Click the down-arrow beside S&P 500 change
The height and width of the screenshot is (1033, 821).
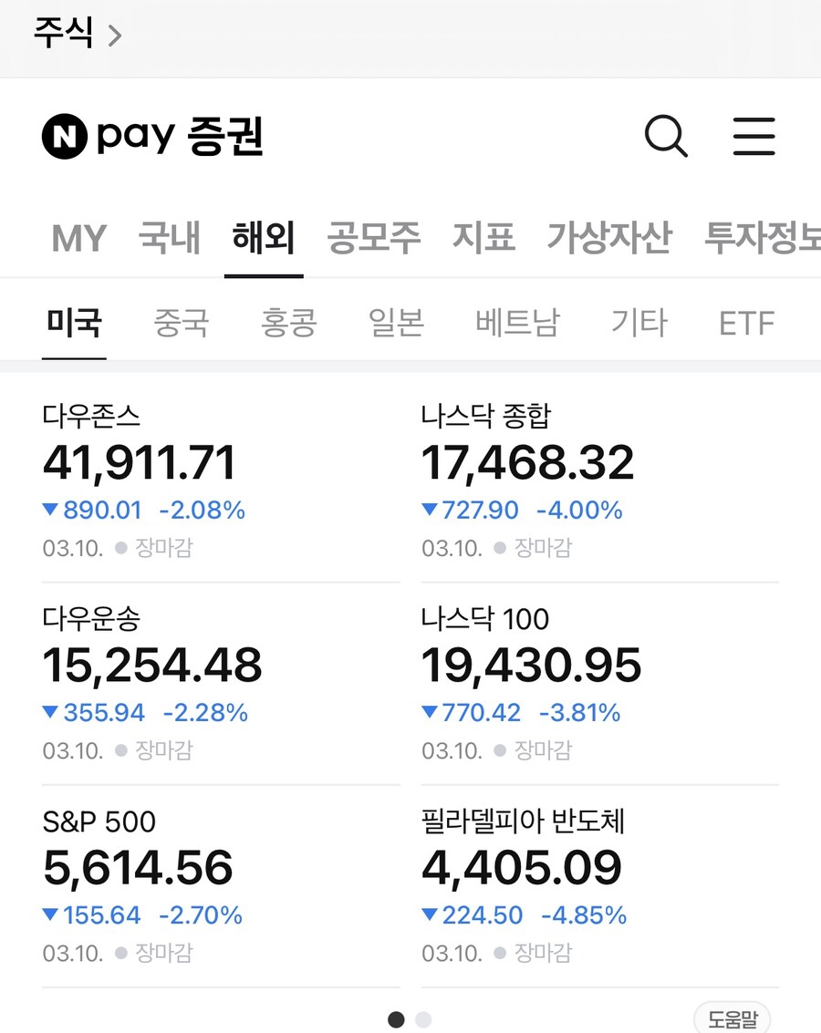[x=50, y=914]
